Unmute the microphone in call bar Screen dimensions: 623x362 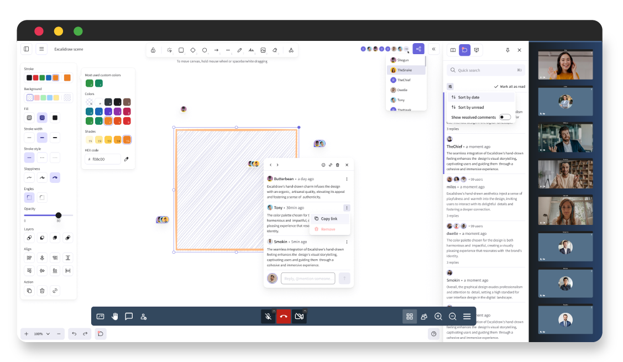click(x=268, y=317)
